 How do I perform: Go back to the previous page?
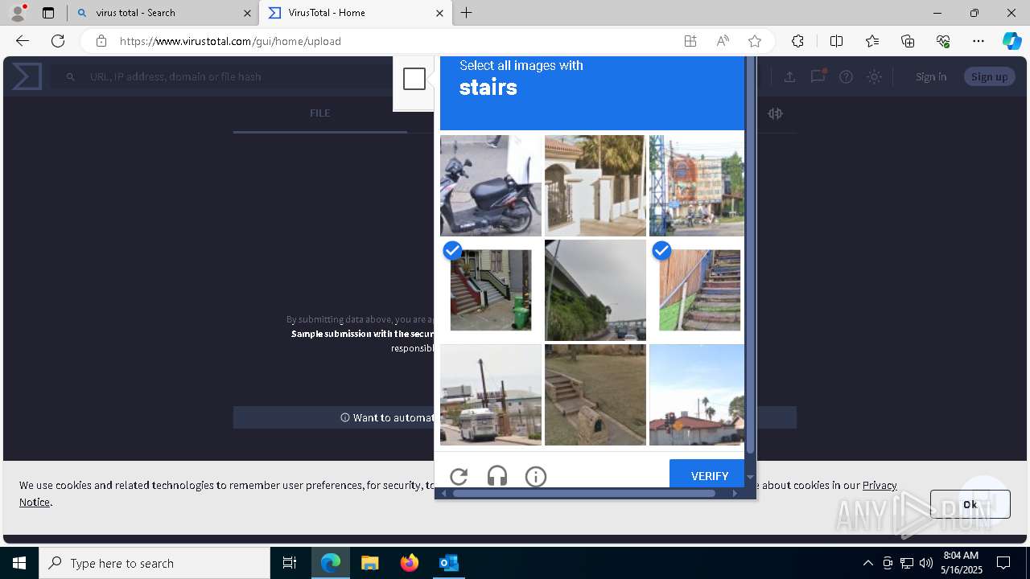coord(23,41)
